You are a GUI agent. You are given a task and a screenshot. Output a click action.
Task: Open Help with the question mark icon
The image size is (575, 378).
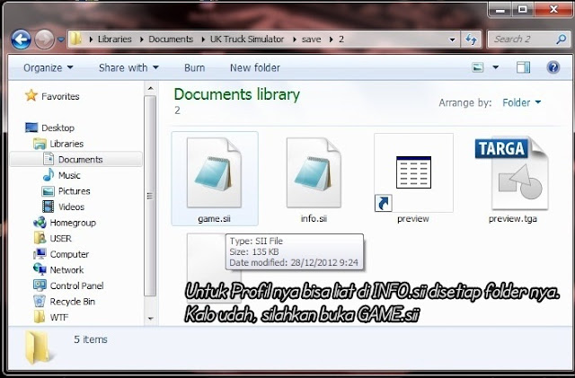[553, 67]
